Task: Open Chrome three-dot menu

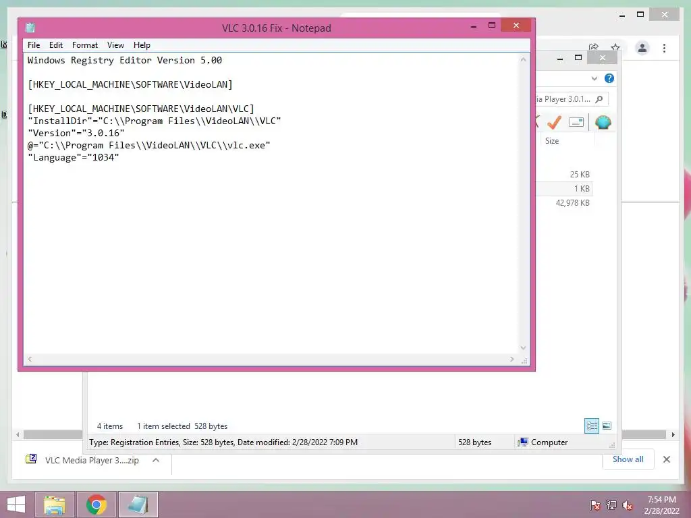Action: [664, 48]
